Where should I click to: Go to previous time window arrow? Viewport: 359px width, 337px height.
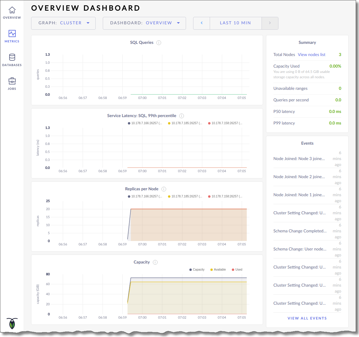(x=202, y=23)
